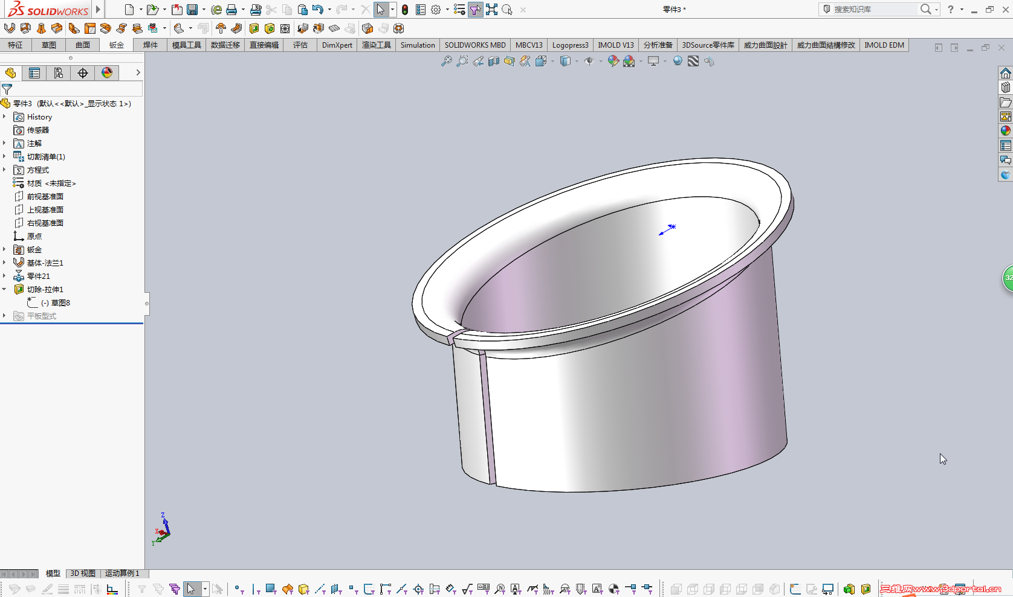Open the Undo history dropdown arrow
The width and height of the screenshot is (1013, 597).
(x=329, y=10)
